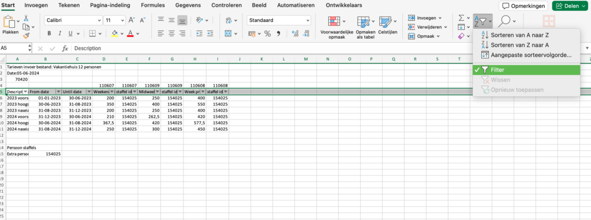Click the Verwijderen cells button

(x=428, y=27)
